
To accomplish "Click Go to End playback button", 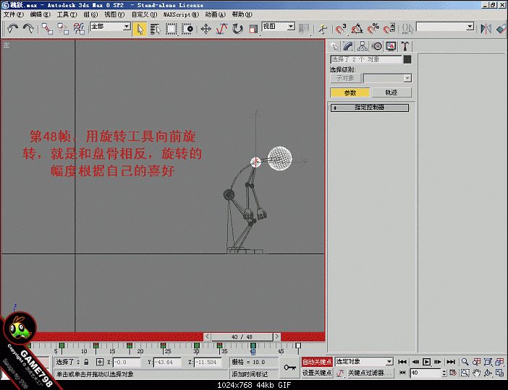I will click(x=451, y=362).
